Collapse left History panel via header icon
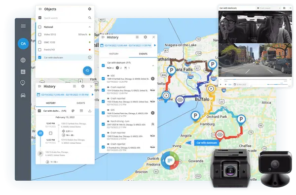296x195 pixels. click(39, 86)
